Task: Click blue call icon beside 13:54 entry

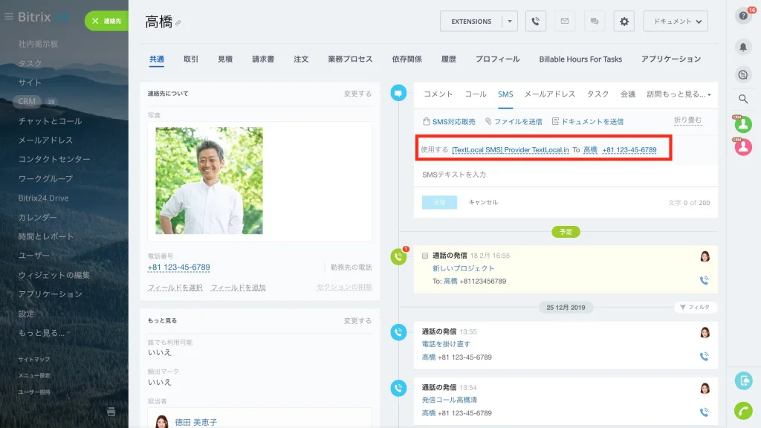Action: [x=398, y=388]
